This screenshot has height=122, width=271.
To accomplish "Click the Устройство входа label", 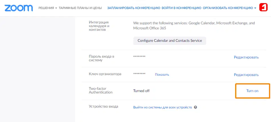I will tap(103, 106).
